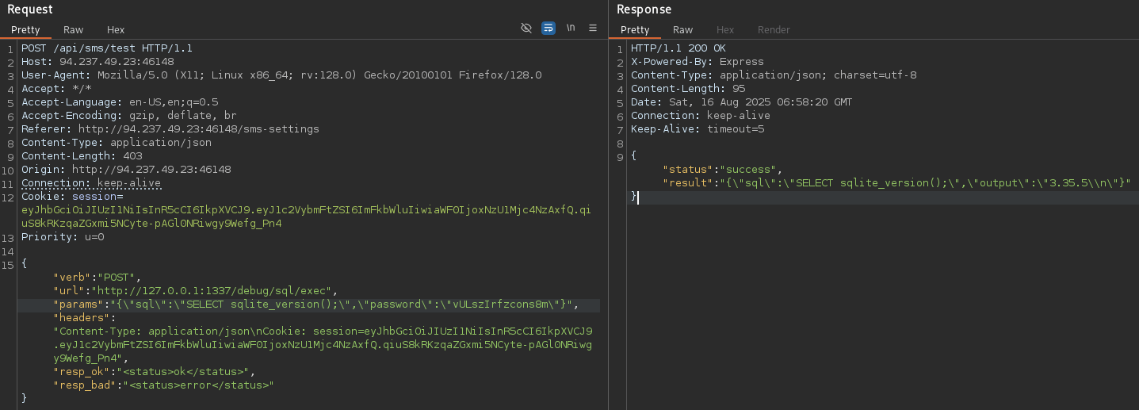Click the "resp_ok" JSON line

coord(155,372)
